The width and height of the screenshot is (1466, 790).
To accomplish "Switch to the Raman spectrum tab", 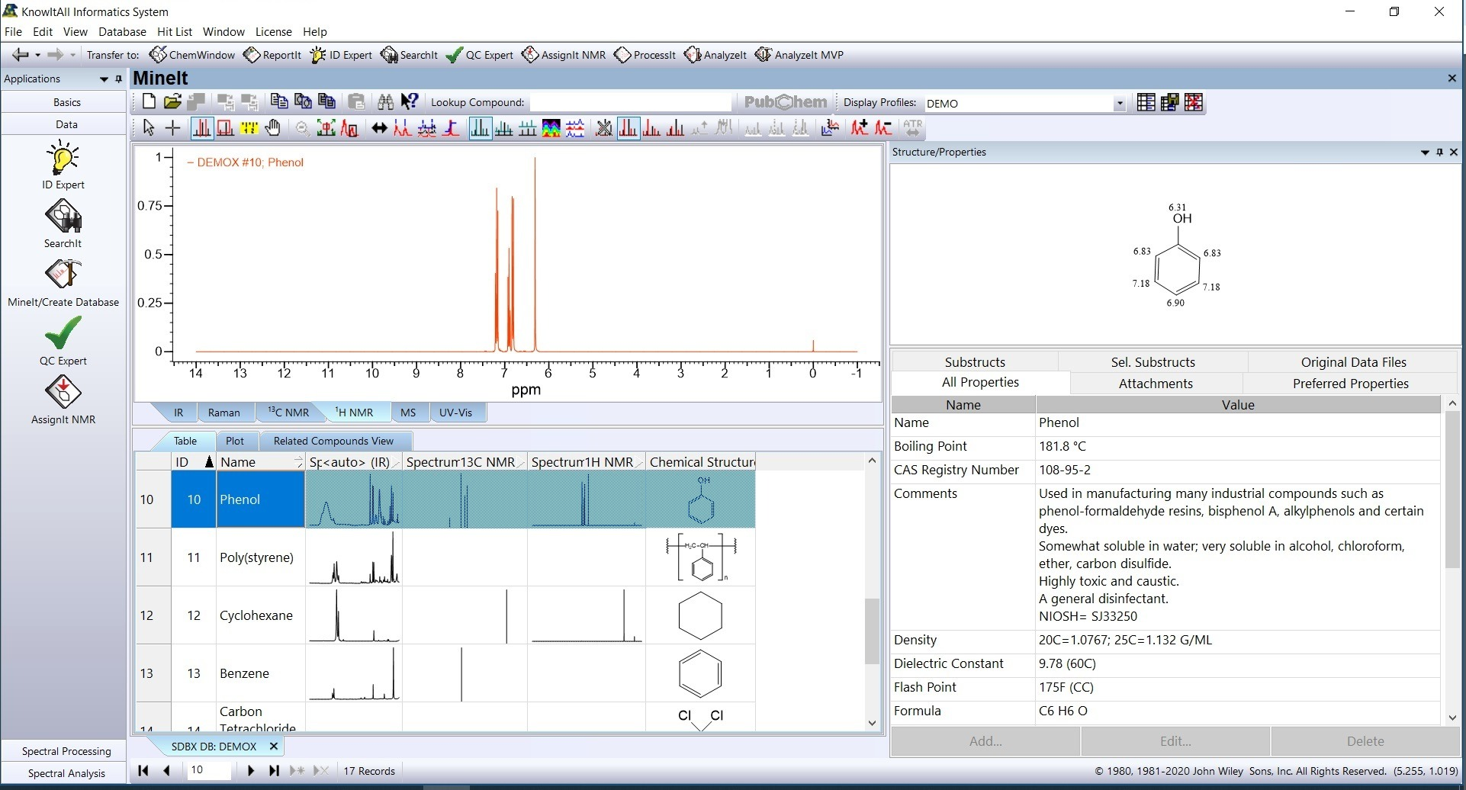I will 225,412.
